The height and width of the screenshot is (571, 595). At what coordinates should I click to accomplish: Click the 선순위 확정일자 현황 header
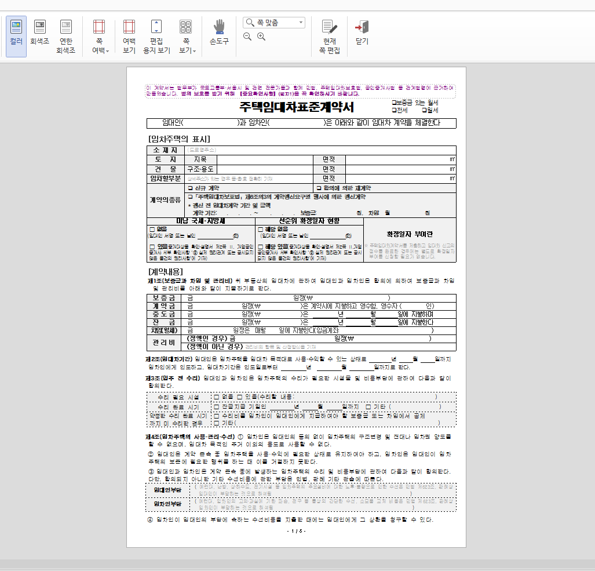tap(309, 221)
